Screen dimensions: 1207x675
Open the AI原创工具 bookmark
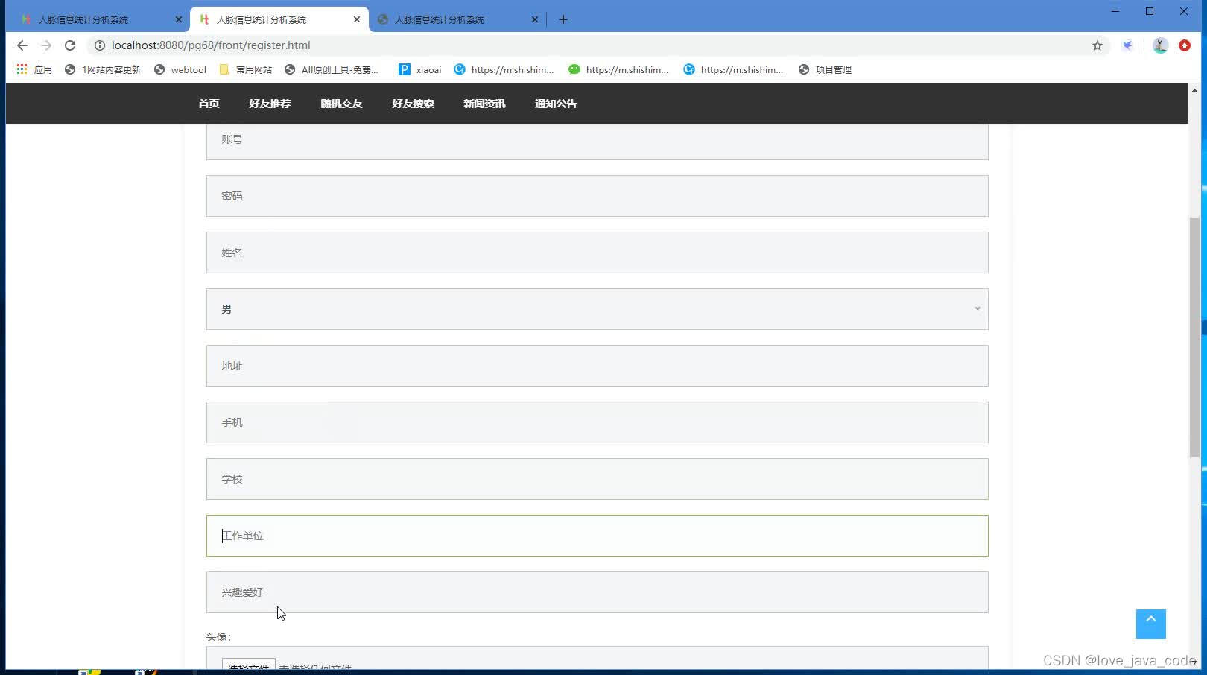(x=332, y=69)
